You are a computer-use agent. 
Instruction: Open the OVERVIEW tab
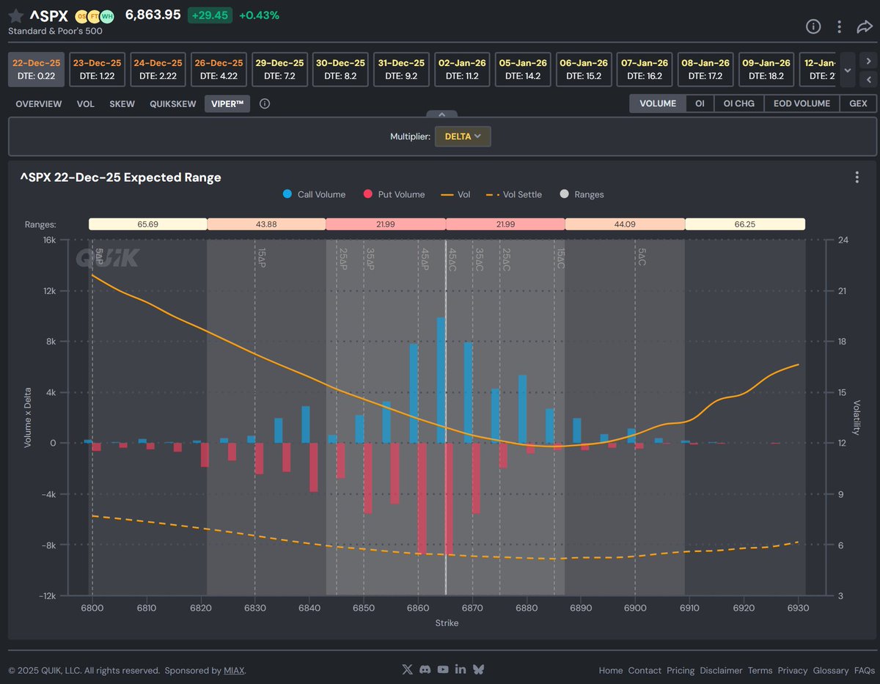(x=39, y=104)
